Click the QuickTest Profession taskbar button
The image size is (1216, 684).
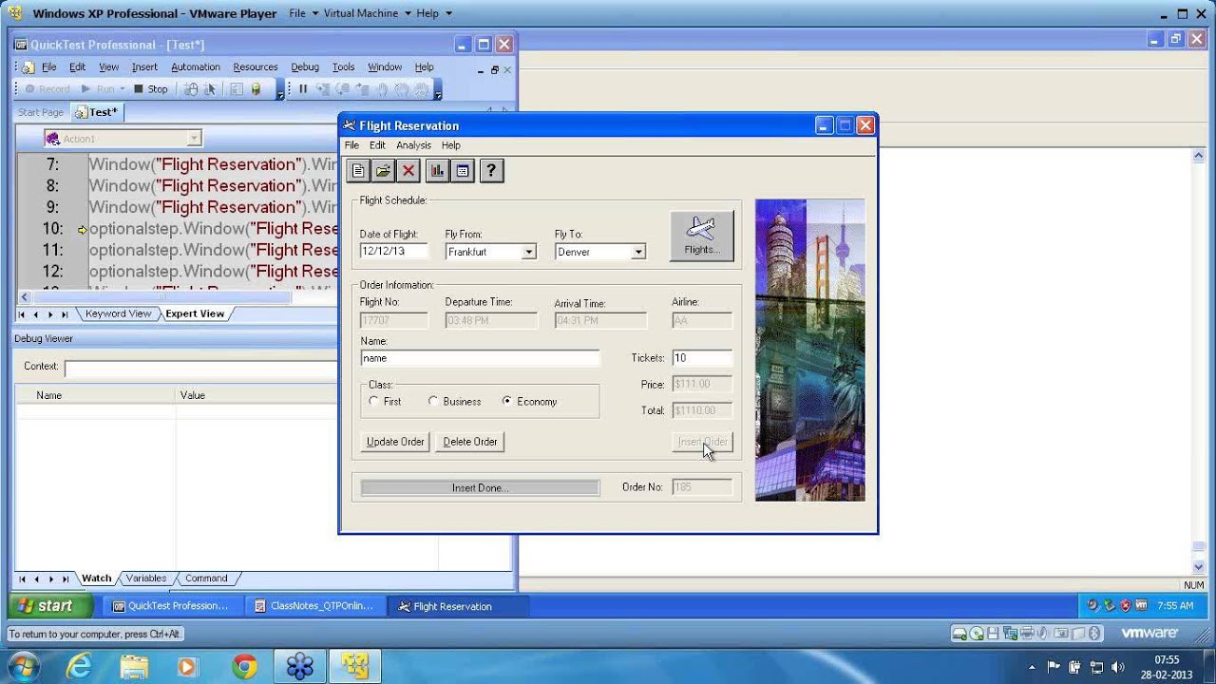point(171,606)
